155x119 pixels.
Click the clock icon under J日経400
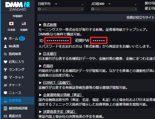coord(93,9)
